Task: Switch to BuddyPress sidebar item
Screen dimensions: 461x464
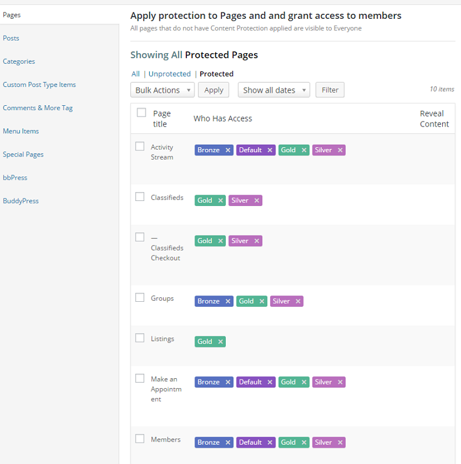Action: pos(21,201)
